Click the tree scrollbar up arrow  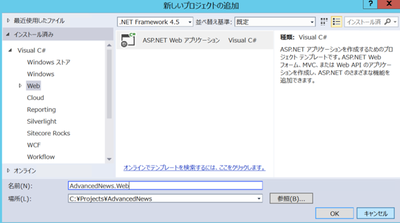tap(109, 46)
